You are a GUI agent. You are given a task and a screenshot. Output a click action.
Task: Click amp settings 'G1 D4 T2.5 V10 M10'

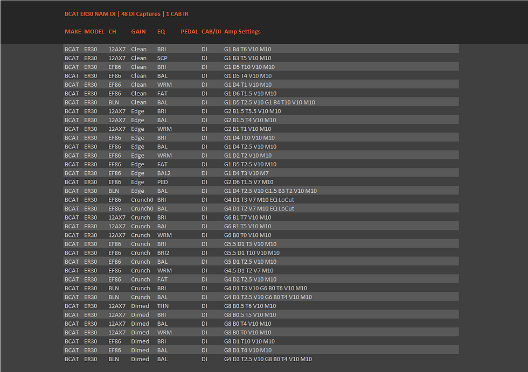tap(250, 147)
